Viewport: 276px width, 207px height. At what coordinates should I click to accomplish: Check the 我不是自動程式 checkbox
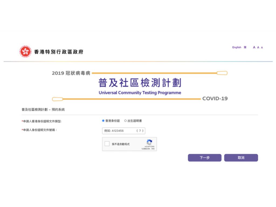[x=107, y=144]
